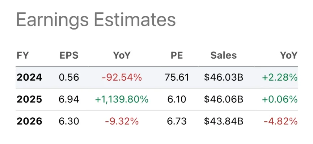Click the EPS column header
This screenshot has height=144, width=313.
(69, 55)
